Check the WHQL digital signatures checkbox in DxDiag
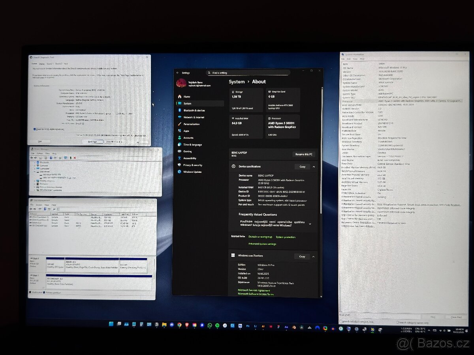 pos(35,129)
